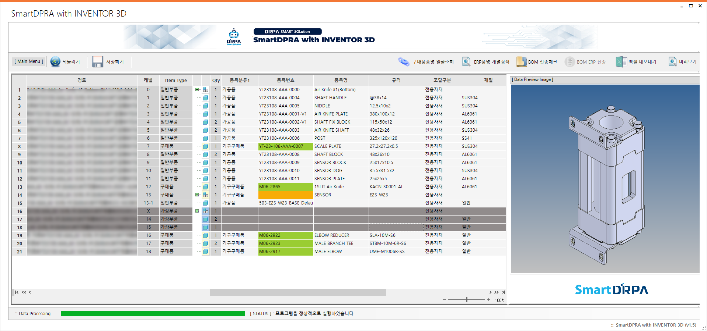Click single next-page arrow in grid
The height and width of the screenshot is (331, 707).
pos(490,292)
